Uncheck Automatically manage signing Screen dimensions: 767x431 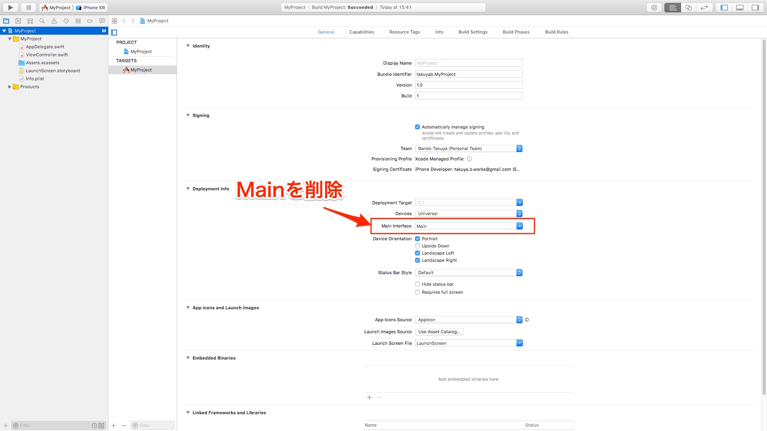(417, 127)
